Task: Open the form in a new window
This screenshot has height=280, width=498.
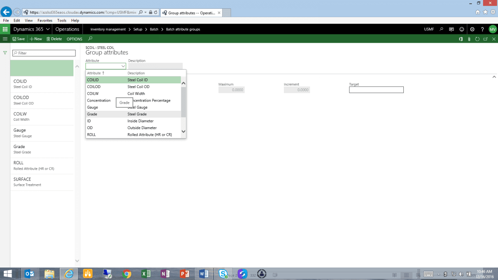Action: [486, 39]
